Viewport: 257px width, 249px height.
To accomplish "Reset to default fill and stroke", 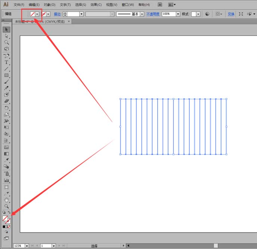I will tap(4, 212).
